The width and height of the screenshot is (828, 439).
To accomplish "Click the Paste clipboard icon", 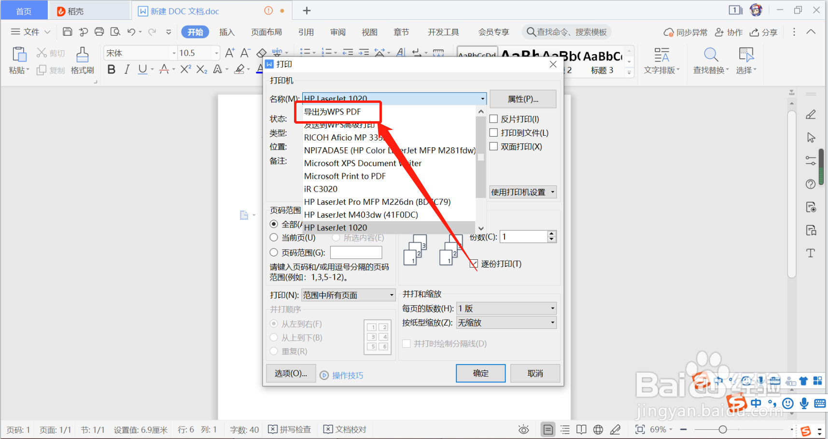I will coord(19,55).
